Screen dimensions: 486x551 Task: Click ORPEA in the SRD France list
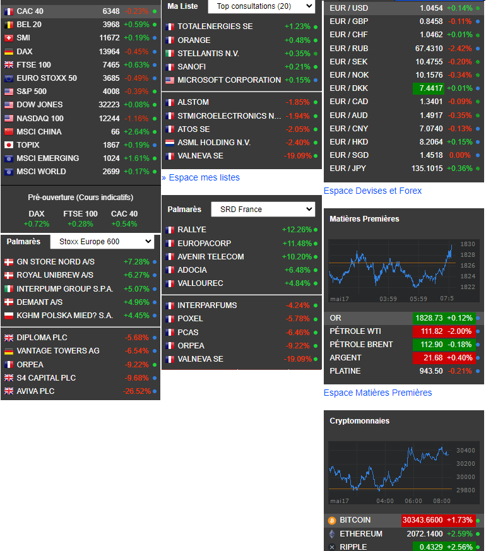(x=191, y=346)
